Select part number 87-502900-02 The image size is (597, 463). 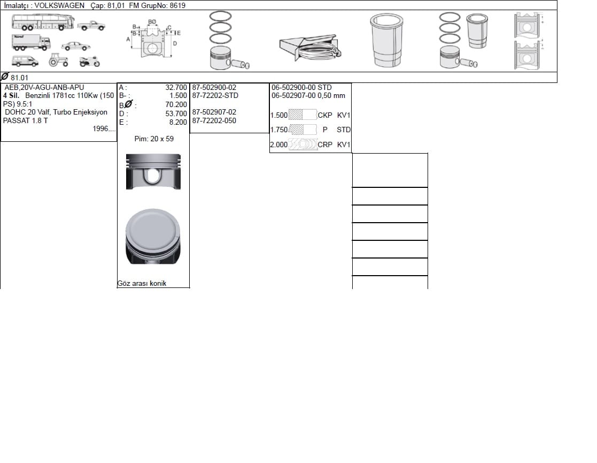(x=214, y=87)
